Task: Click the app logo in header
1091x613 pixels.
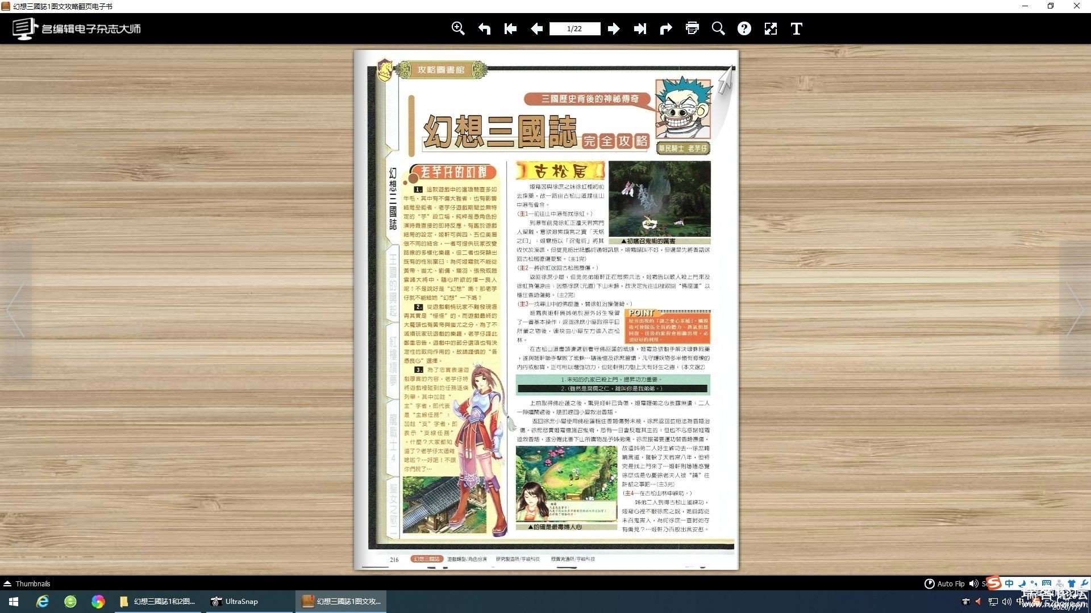Action: pyautogui.click(x=77, y=28)
